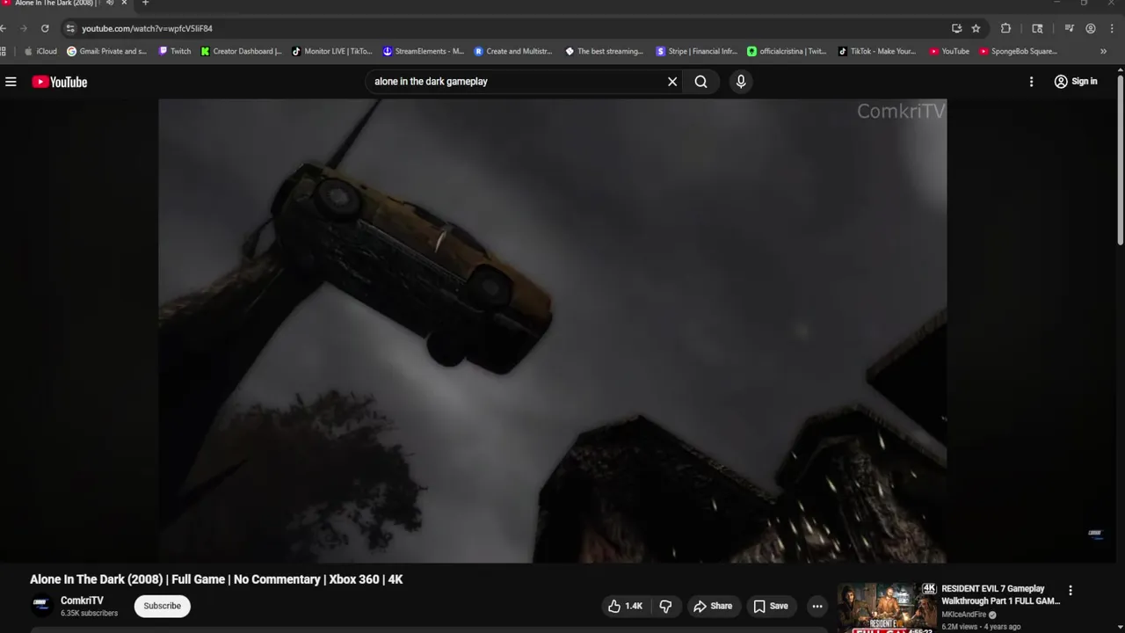
Task: Open more actions ellipsis under the video
Action: coord(817,606)
